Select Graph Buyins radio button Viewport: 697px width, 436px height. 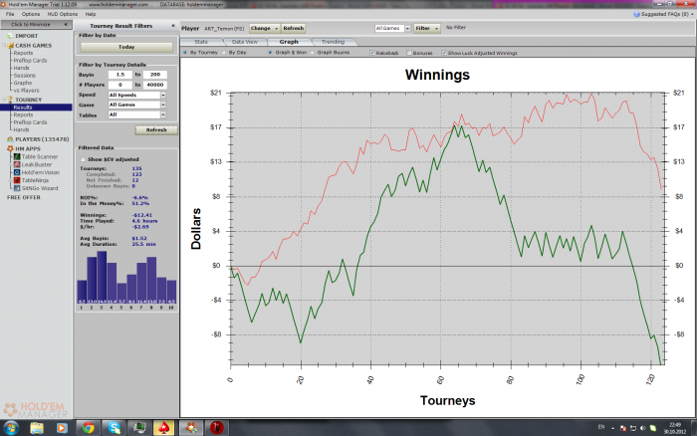(x=312, y=53)
